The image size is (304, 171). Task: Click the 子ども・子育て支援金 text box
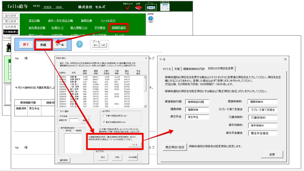click(263, 110)
